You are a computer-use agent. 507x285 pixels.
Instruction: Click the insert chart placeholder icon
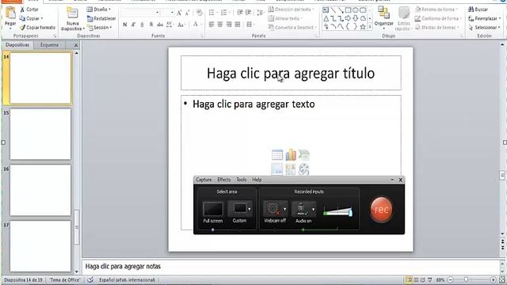pos(291,155)
